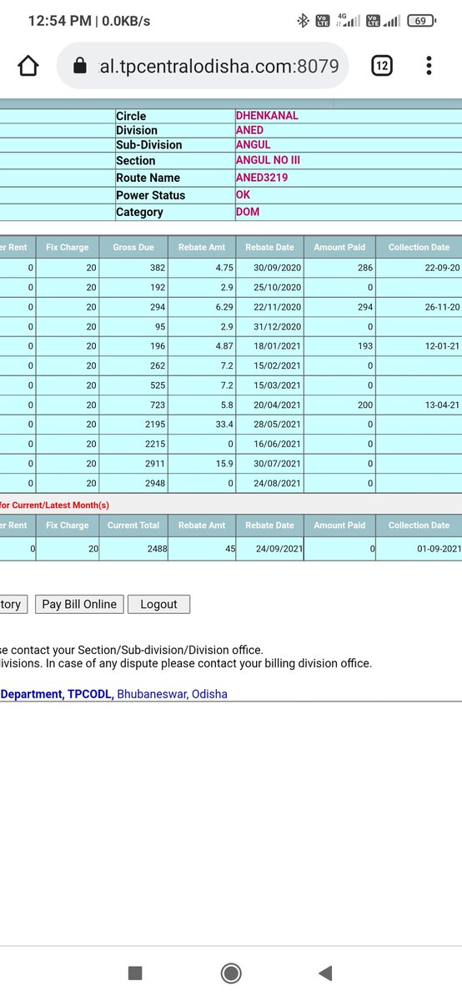The width and height of the screenshot is (462, 1001).
Task: Click the ANED division value
Action: pyautogui.click(x=249, y=130)
